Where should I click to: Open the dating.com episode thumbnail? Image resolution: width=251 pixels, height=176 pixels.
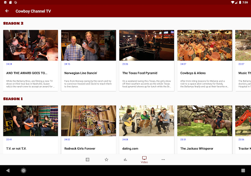click(x=147, y=121)
